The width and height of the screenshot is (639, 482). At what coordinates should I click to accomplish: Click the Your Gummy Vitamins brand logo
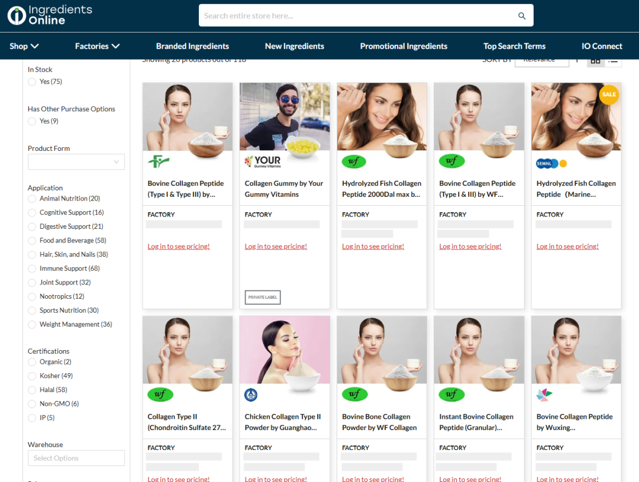tap(263, 162)
